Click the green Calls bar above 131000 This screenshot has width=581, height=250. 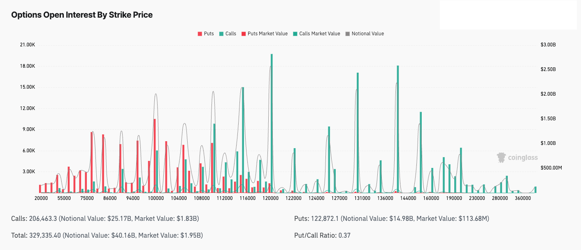coord(358,131)
